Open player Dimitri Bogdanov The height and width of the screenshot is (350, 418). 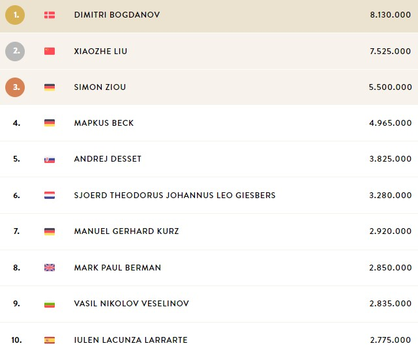[117, 14]
